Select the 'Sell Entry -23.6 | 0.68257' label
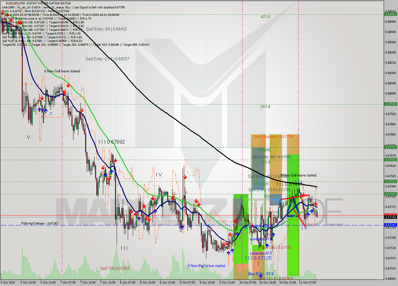 tap(107, 59)
